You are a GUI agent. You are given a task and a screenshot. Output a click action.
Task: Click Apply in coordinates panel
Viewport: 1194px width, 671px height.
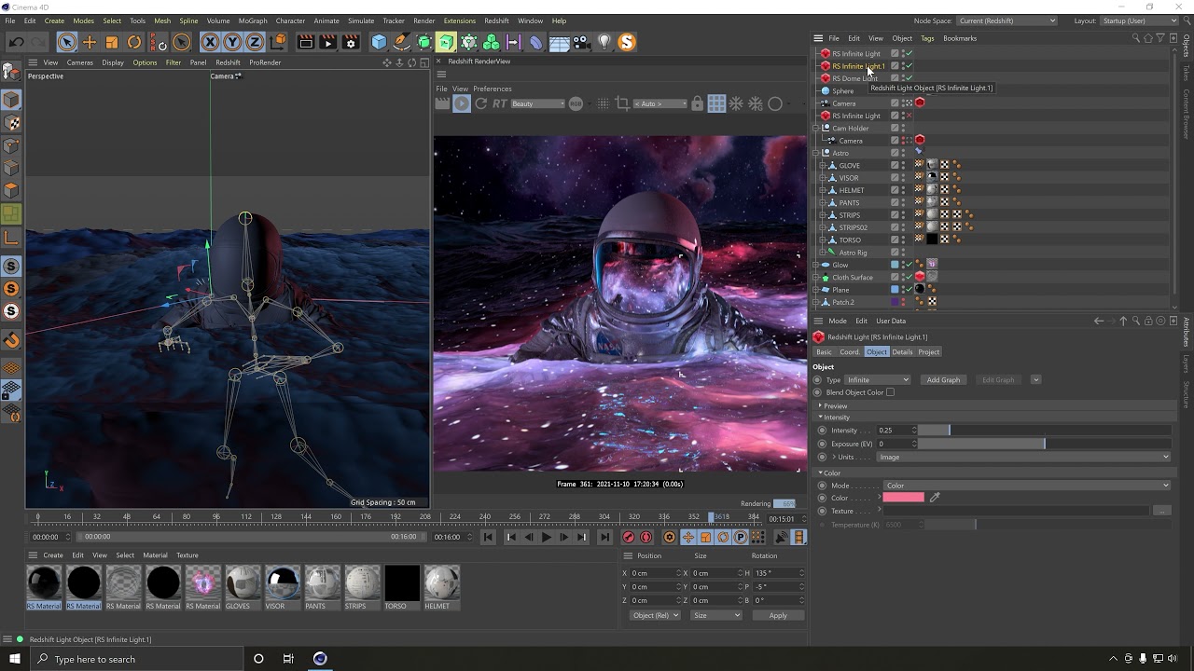[778, 615]
